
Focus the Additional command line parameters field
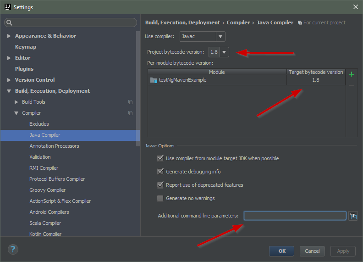[x=295, y=216]
